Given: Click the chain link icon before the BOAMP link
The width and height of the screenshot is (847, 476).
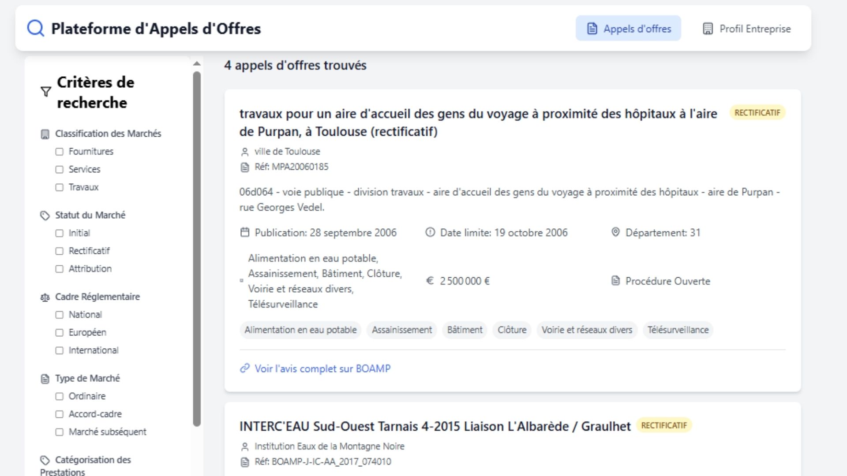Looking at the screenshot, I should [x=244, y=368].
